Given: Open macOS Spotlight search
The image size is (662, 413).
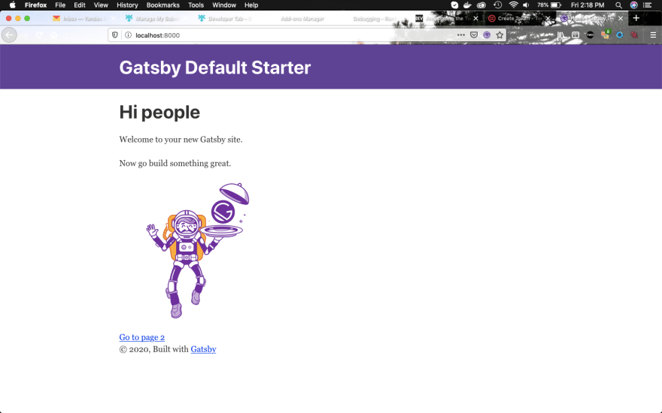Looking at the screenshot, I should coord(618,5).
